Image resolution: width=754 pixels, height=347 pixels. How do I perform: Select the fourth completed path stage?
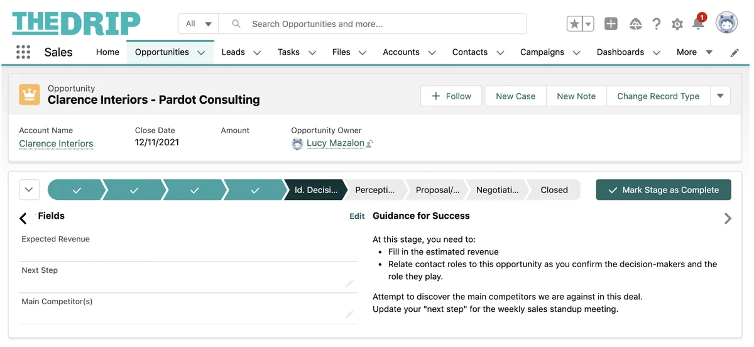[x=255, y=190]
